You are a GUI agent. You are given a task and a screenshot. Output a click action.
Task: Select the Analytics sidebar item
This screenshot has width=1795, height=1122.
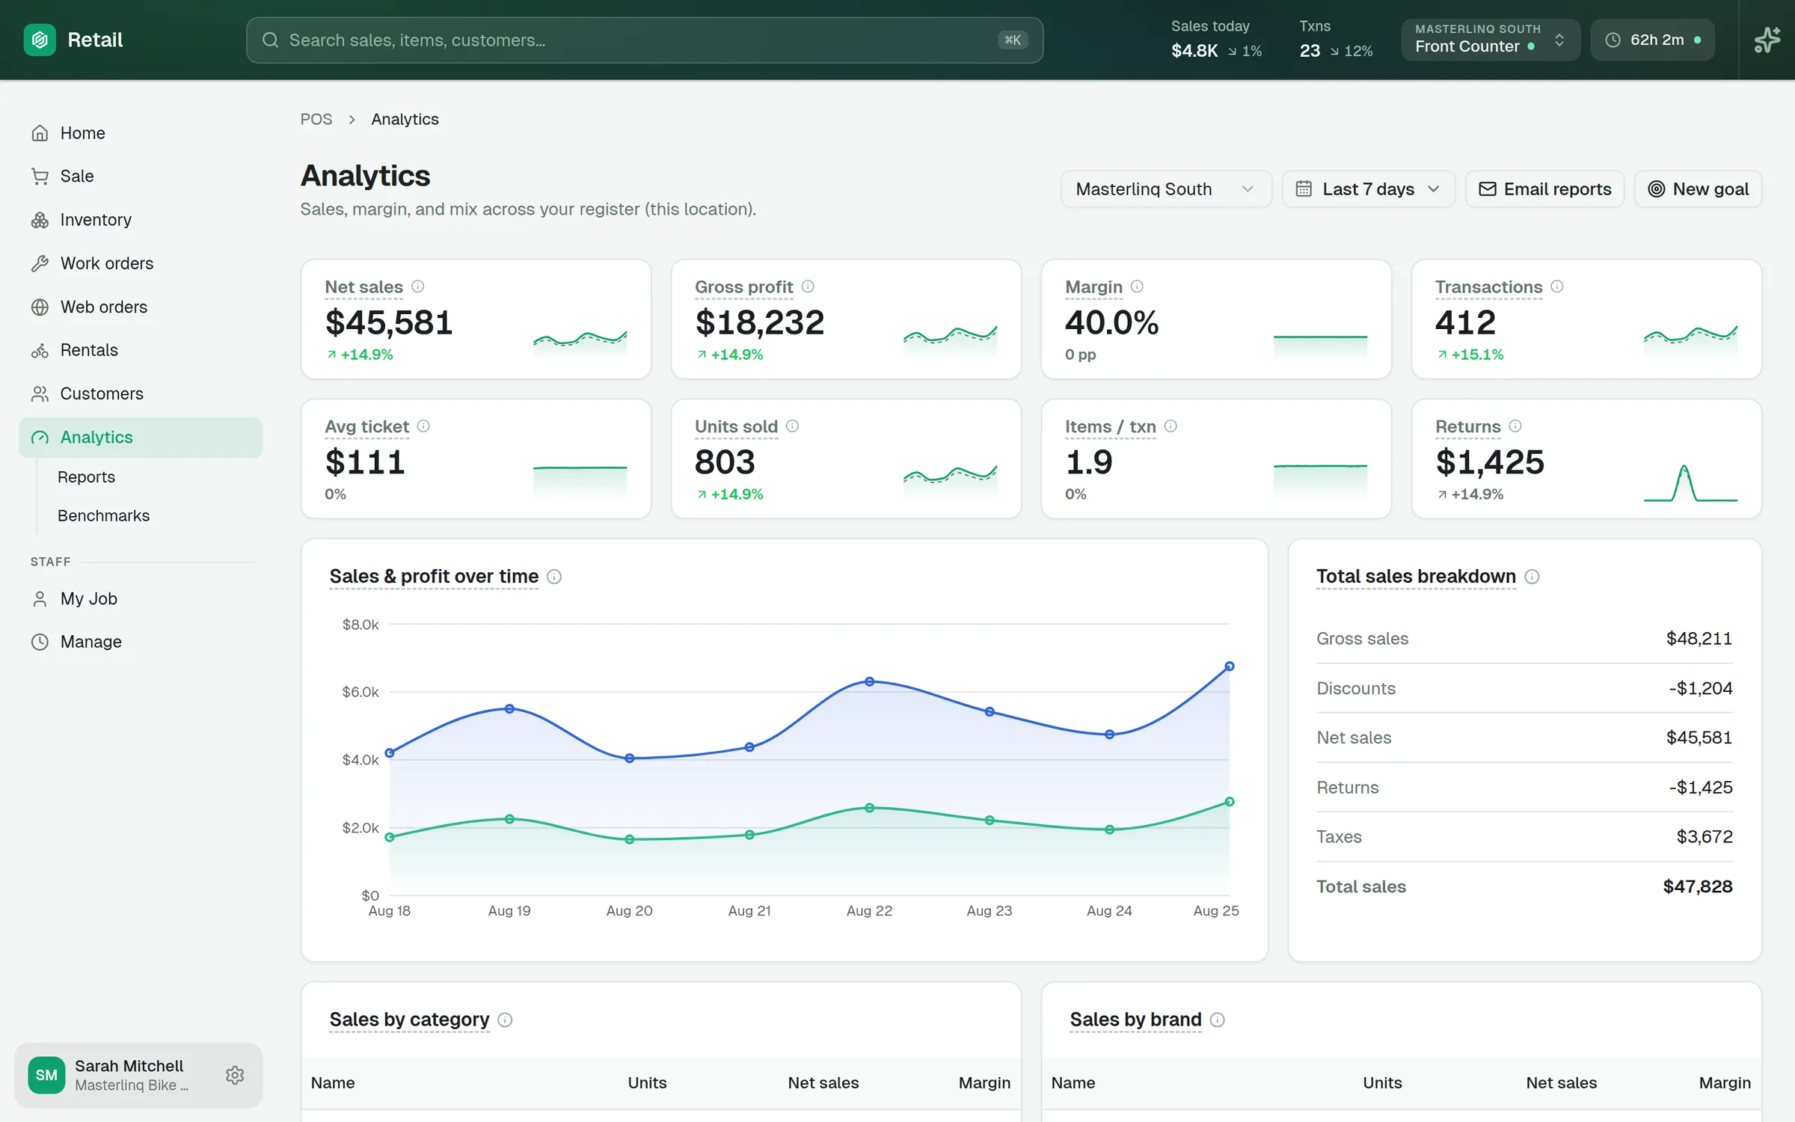(141, 437)
